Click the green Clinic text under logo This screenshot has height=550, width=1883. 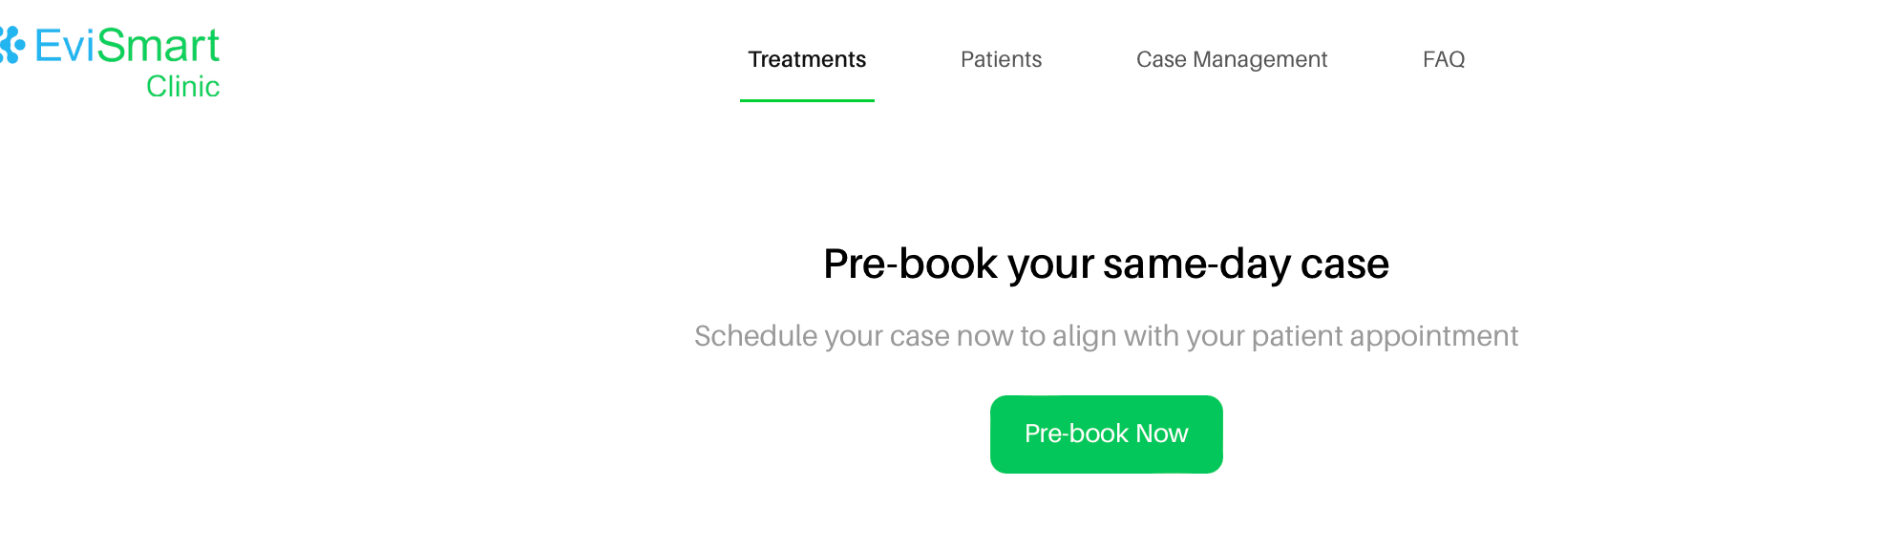click(183, 86)
